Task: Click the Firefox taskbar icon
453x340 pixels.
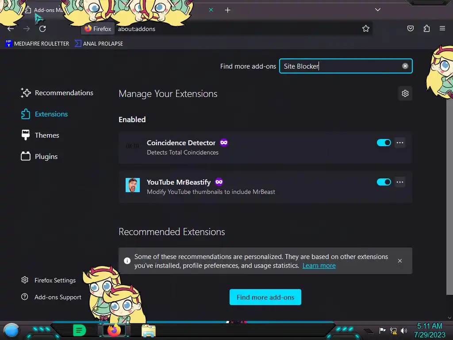Action: (x=114, y=330)
